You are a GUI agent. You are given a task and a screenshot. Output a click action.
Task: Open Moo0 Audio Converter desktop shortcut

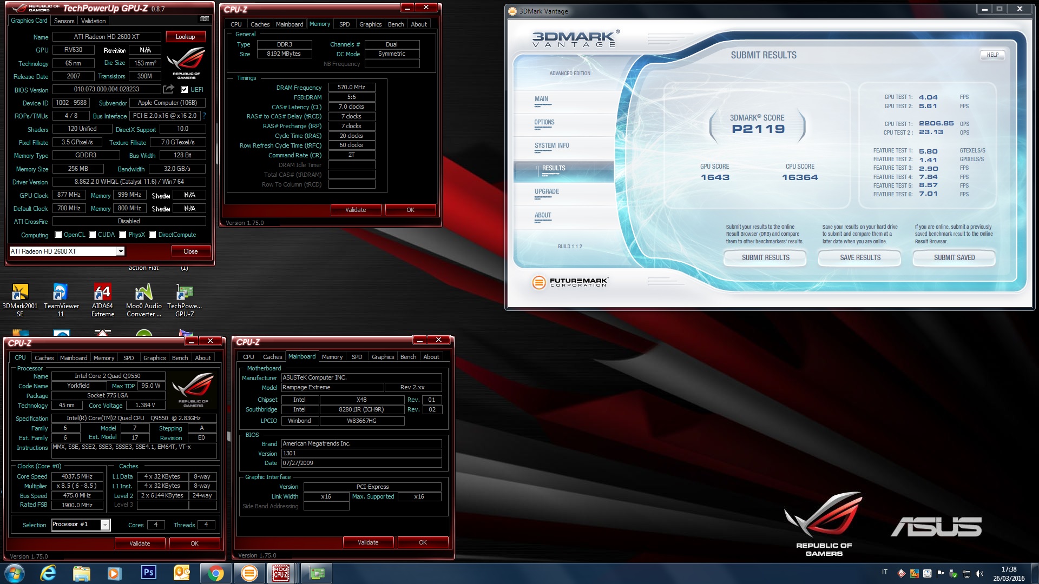tap(144, 300)
